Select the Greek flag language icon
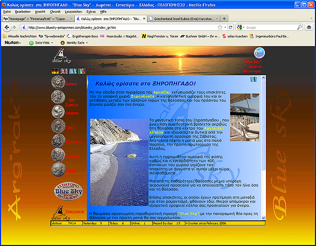Image resolution: width=316 pixels, height=246 pixels. pos(72,71)
